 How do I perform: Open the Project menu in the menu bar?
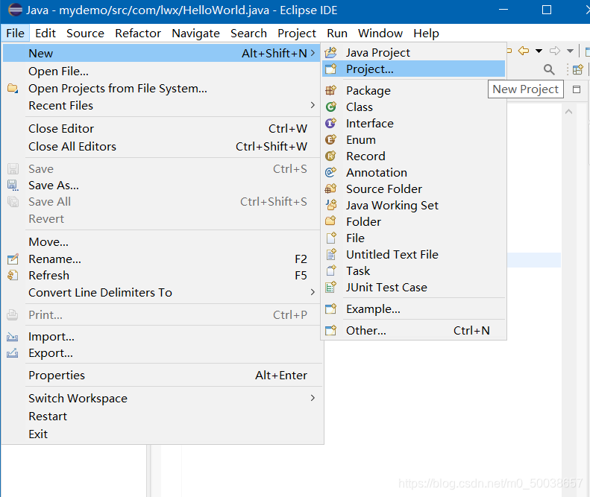(x=297, y=33)
